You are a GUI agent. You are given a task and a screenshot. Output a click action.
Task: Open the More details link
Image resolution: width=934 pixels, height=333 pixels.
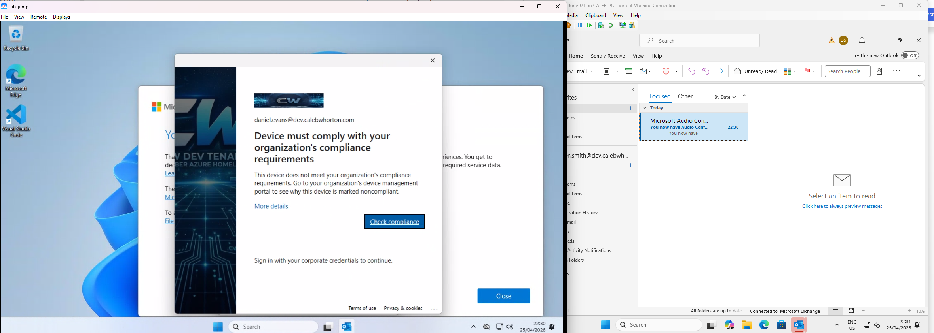(x=271, y=206)
